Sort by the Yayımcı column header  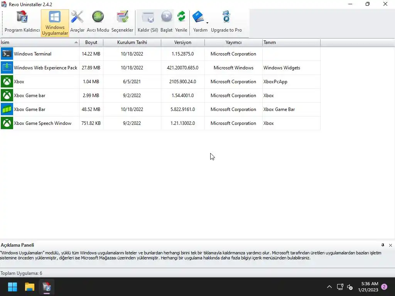click(233, 42)
